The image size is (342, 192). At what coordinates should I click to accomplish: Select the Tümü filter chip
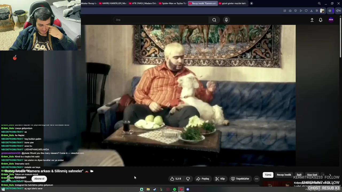click(x=268, y=175)
